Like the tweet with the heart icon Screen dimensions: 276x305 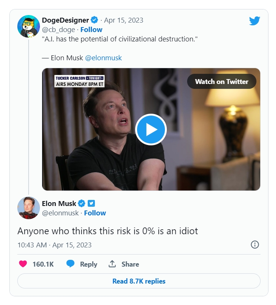click(x=23, y=264)
